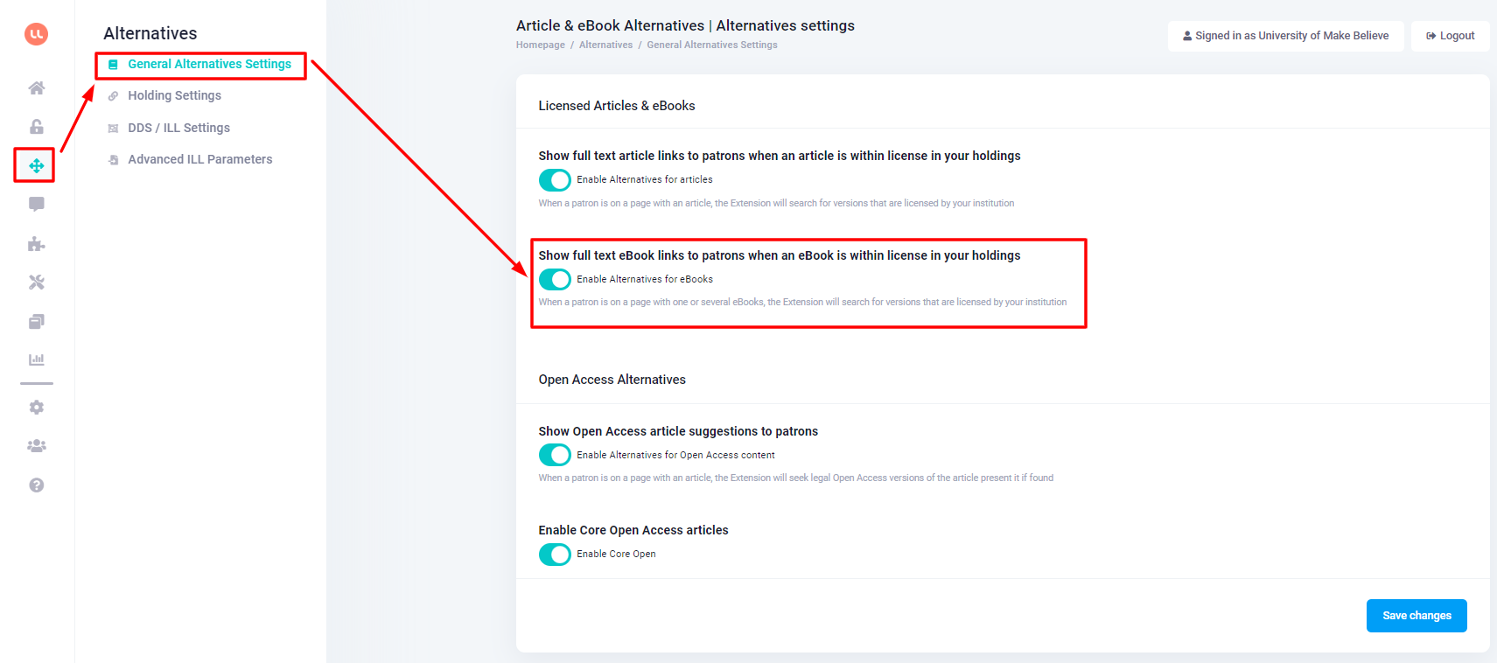Click the icon beside Advanced ILL Parameters
The image size is (1497, 663).
tap(113, 160)
